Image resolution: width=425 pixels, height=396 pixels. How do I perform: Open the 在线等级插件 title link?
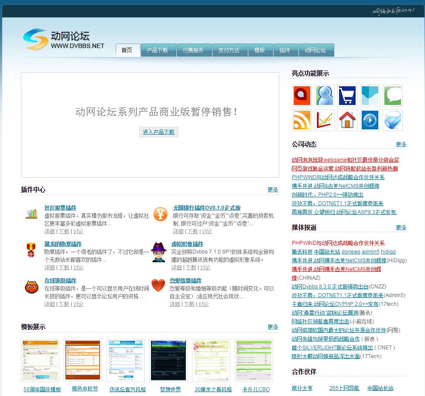click(x=60, y=281)
